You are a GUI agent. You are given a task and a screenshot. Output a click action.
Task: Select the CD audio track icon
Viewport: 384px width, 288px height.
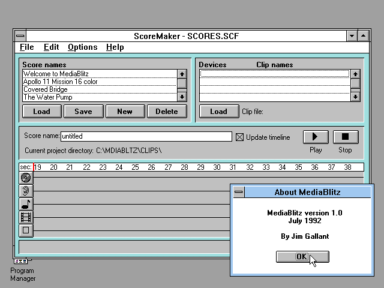[26, 178]
